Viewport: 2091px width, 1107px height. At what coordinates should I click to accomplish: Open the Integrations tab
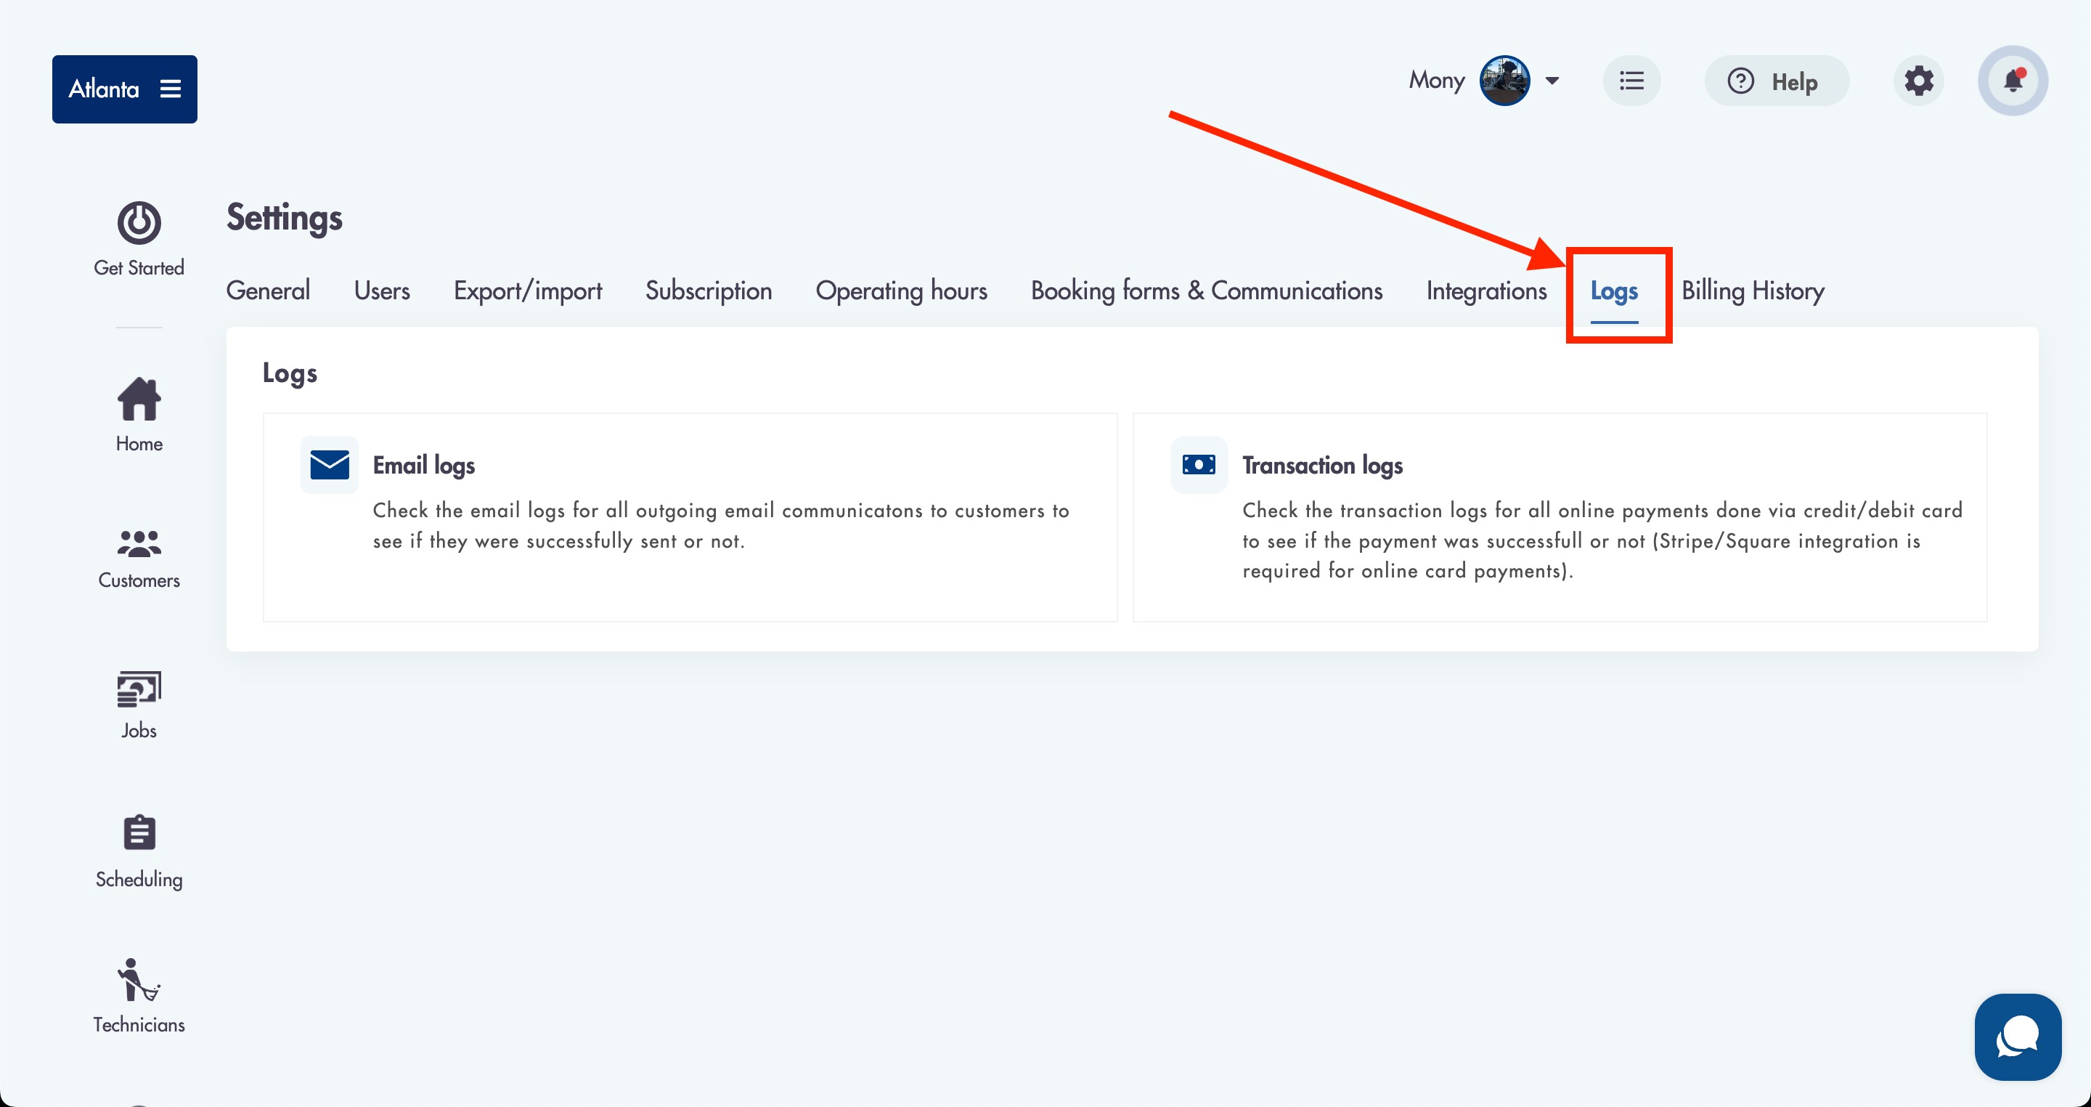tap(1486, 291)
